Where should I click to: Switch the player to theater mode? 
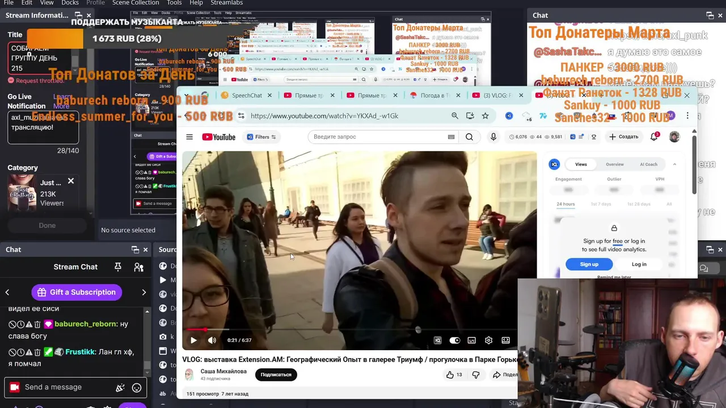[x=505, y=340]
